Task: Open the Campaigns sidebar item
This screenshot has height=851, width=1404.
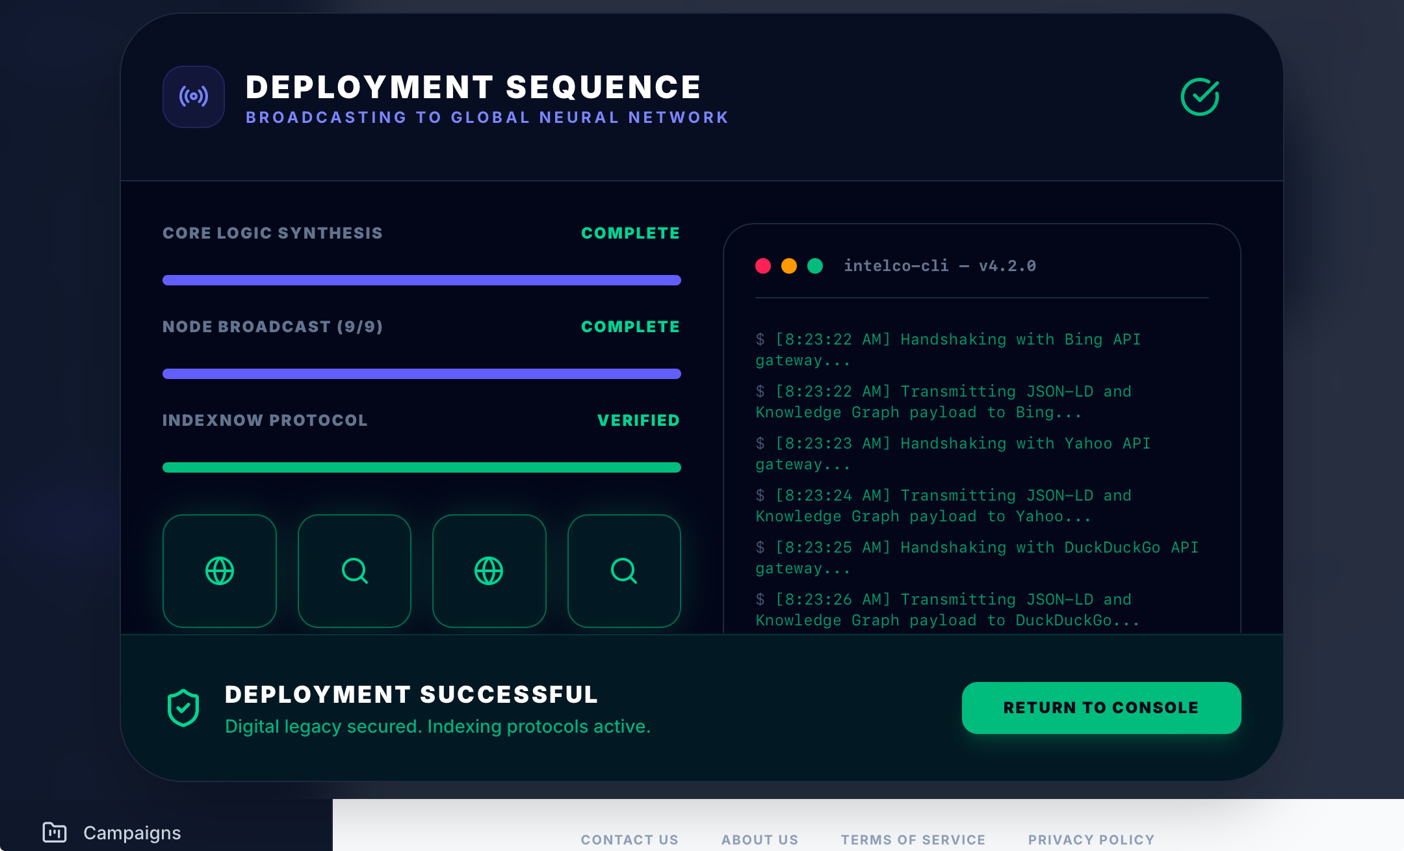Action: 132,832
